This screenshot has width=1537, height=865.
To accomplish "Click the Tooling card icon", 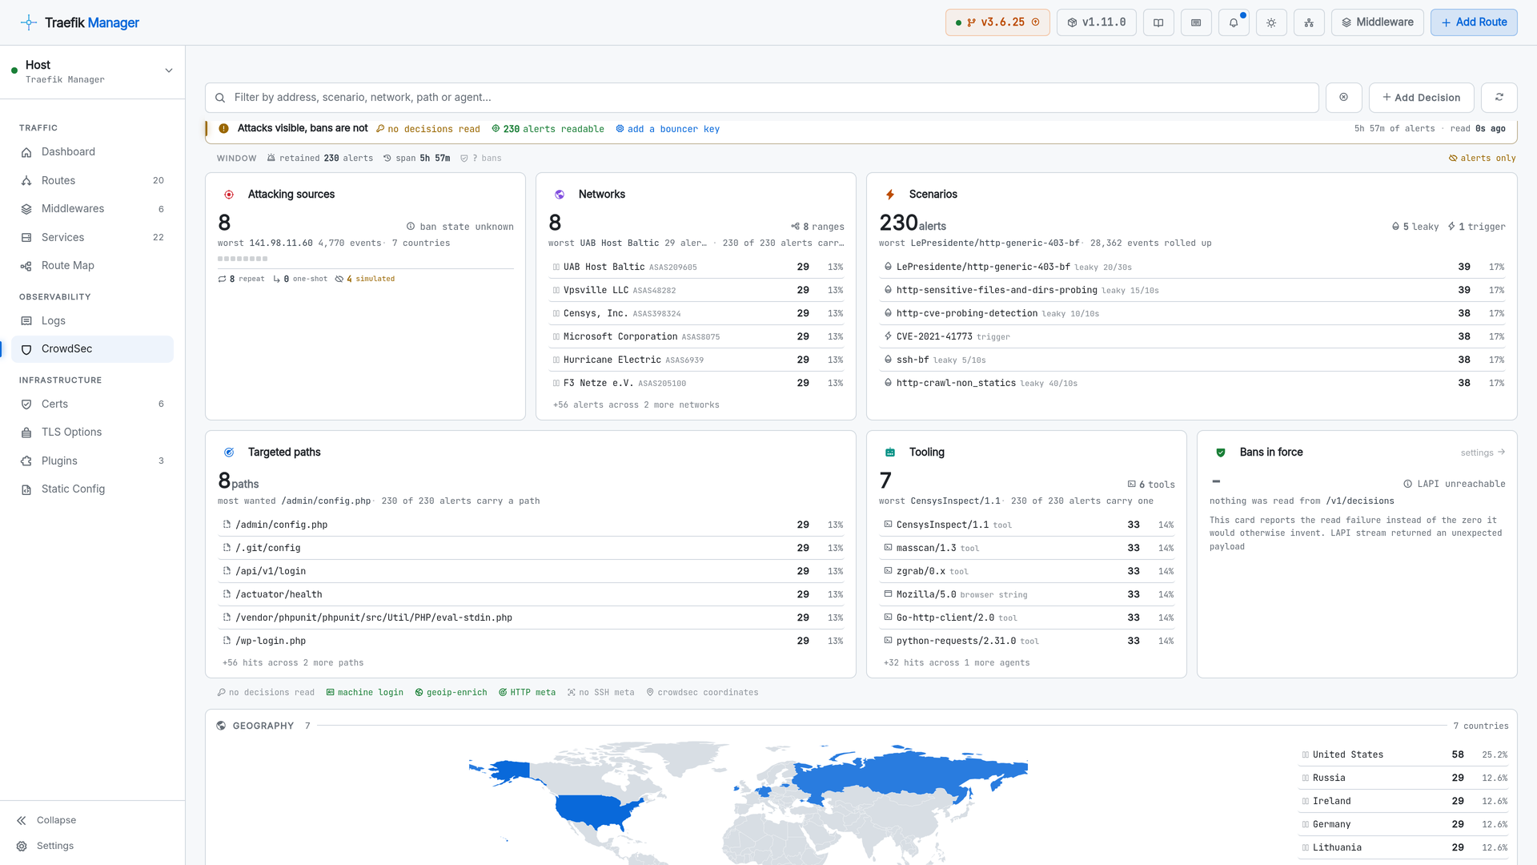I will click(890, 453).
